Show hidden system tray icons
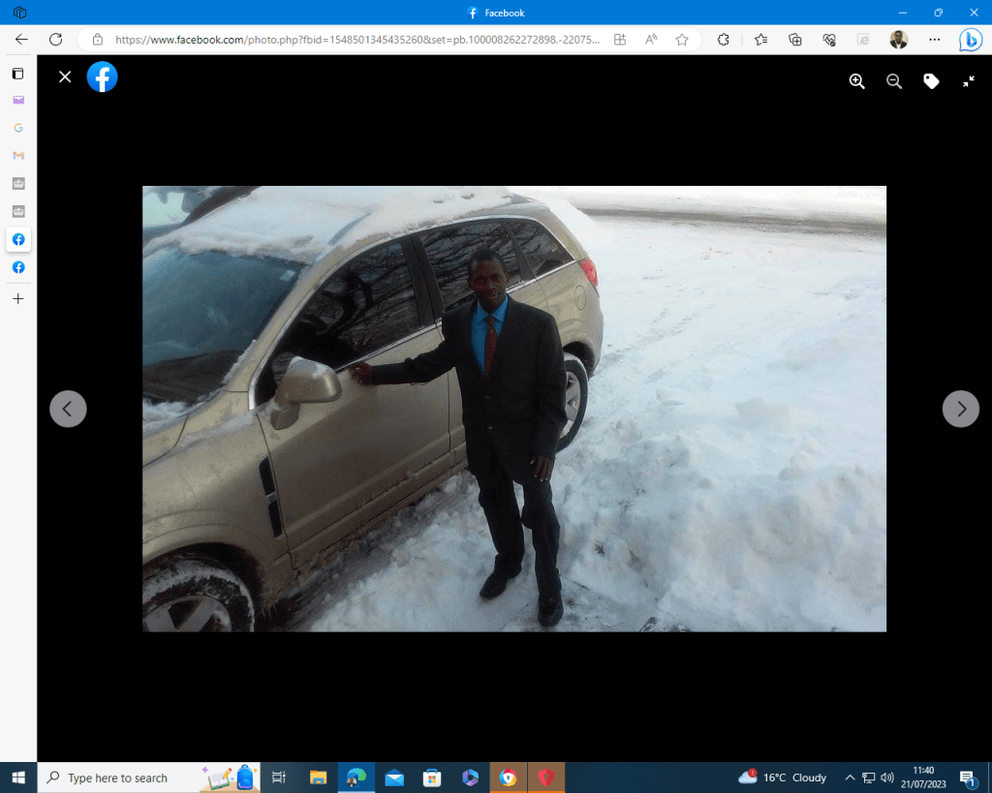Image resolution: width=992 pixels, height=793 pixels. [x=850, y=778]
